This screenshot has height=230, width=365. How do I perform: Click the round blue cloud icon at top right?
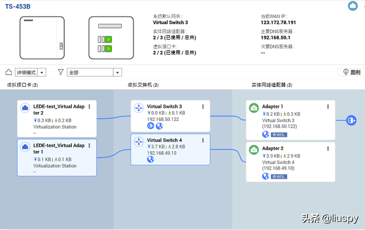pyautogui.click(x=352, y=6)
